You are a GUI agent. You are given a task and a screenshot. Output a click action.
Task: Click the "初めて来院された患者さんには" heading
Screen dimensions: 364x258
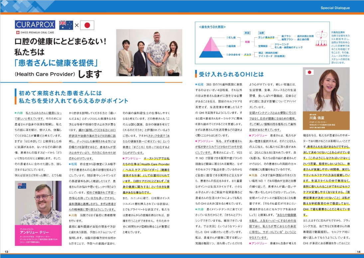pyautogui.click(x=60, y=93)
